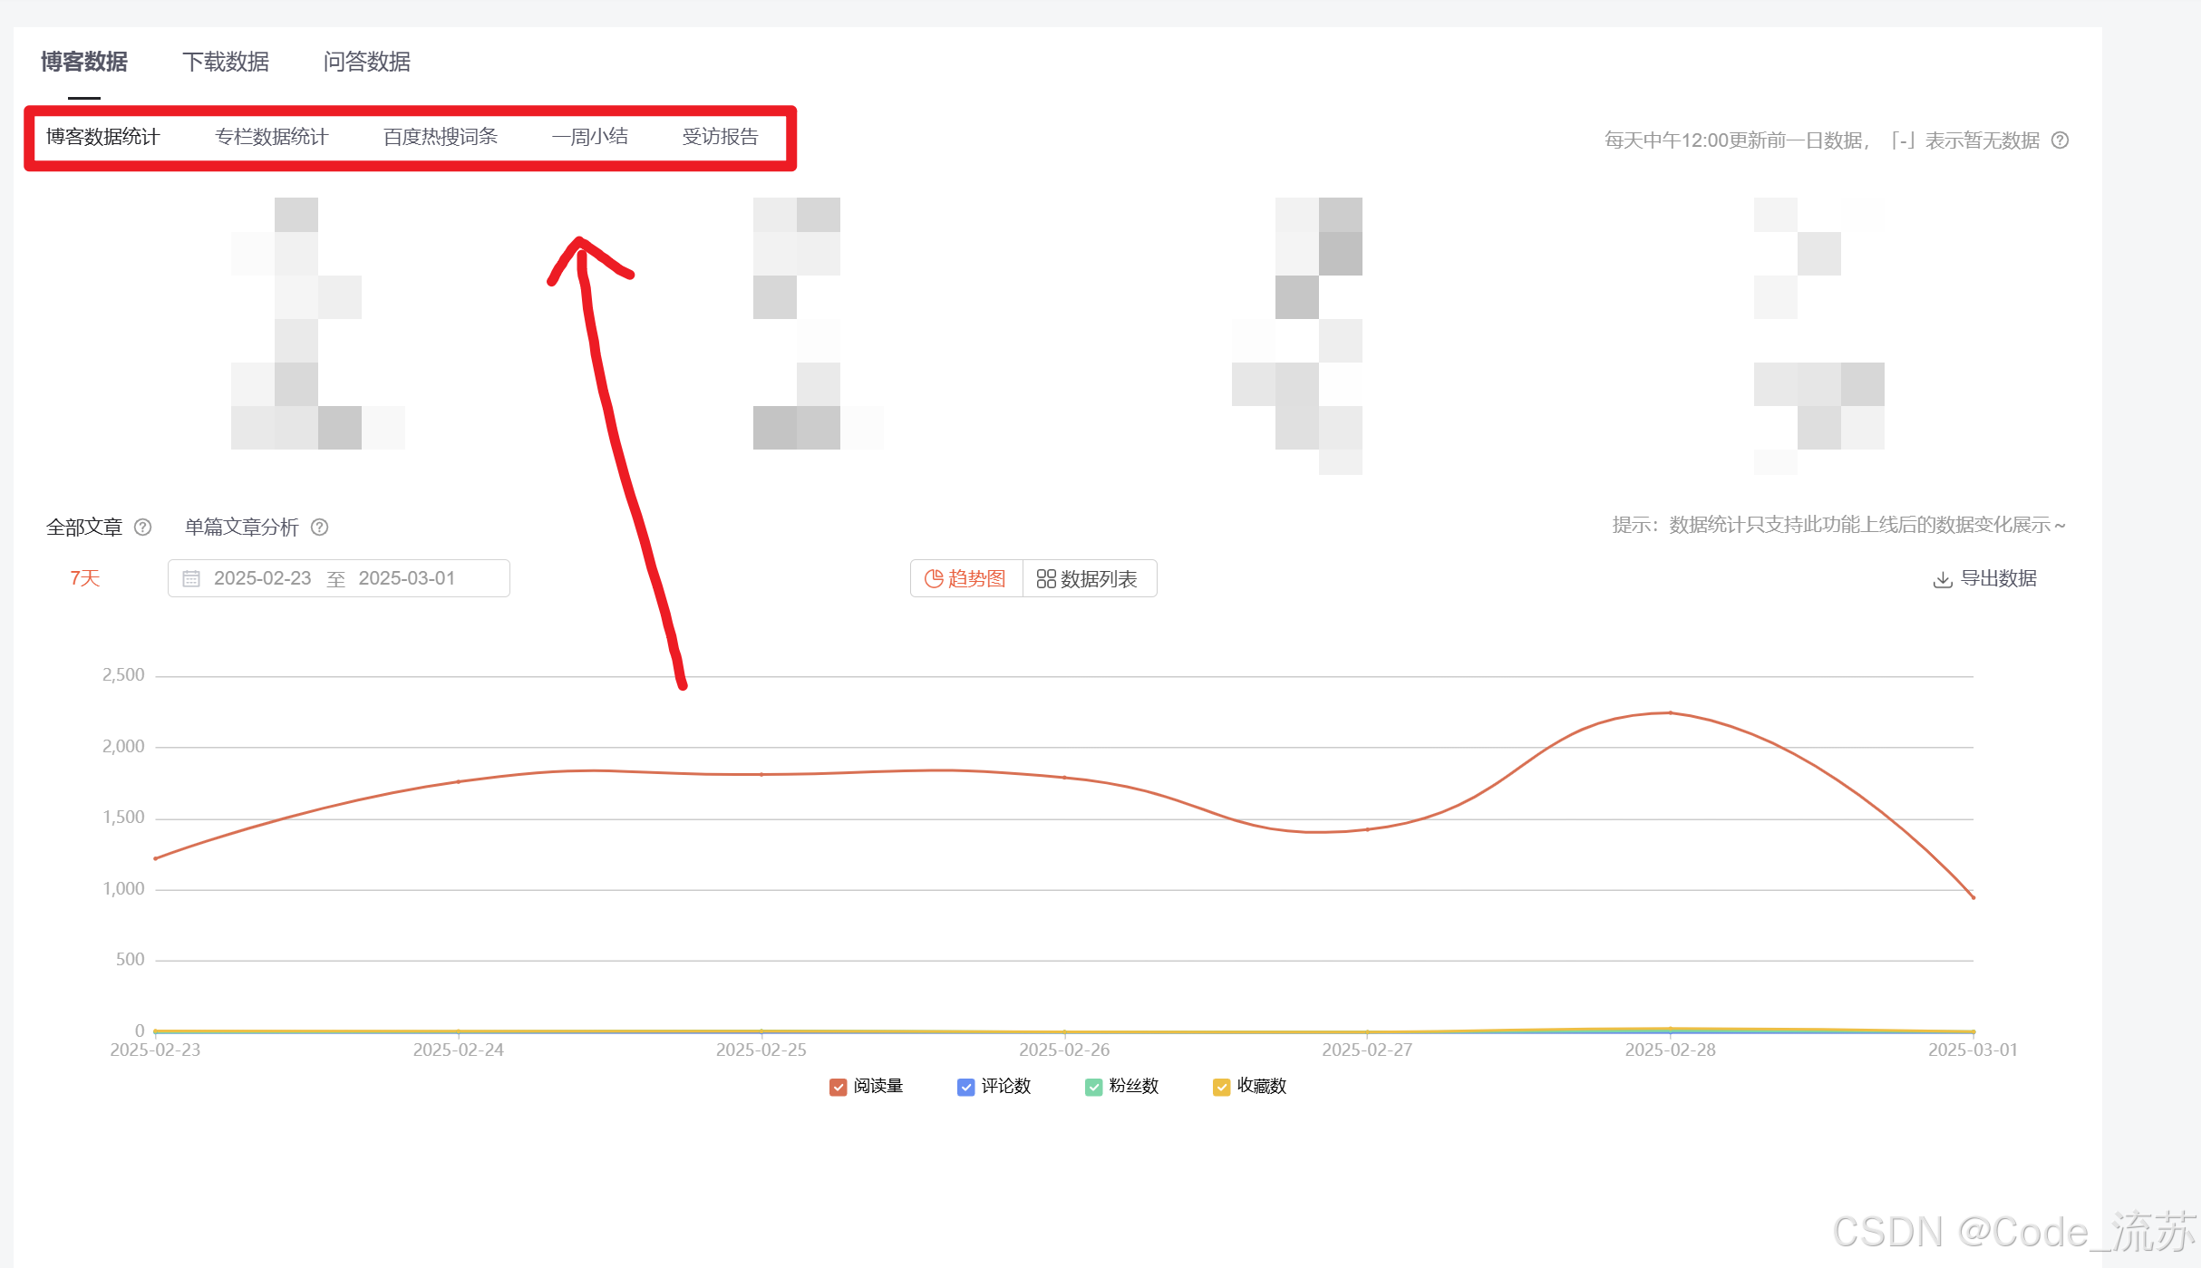Toggle the 收藏数 legend checkbox
The image size is (2201, 1268).
(1221, 1087)
